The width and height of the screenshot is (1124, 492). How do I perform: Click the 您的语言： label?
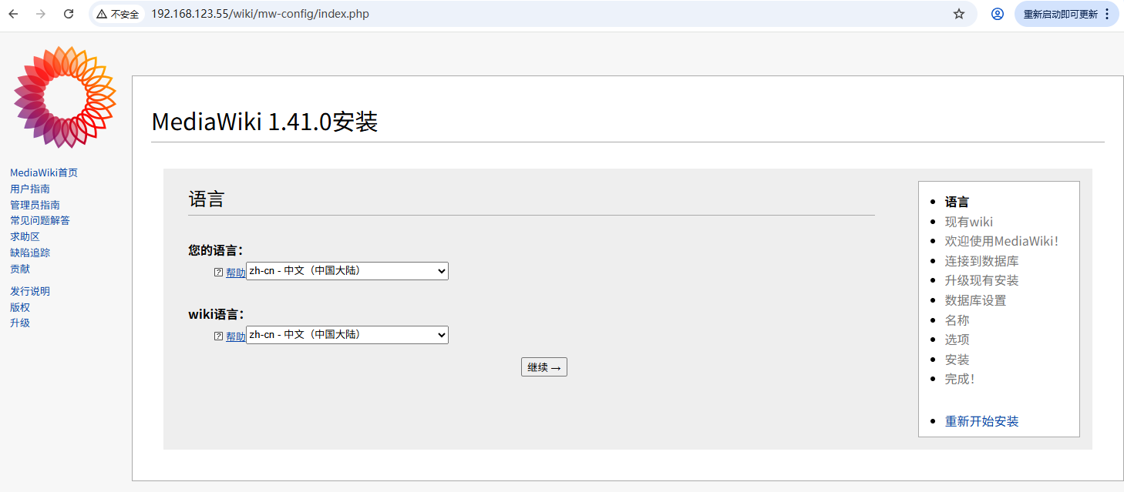(x=216, y=250)
